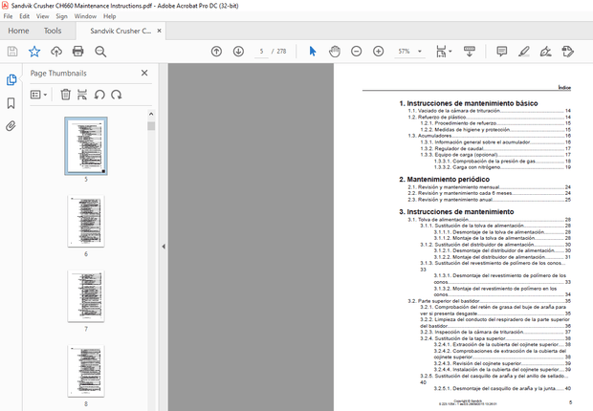Open the Sign document pen tool

(545, 51)
